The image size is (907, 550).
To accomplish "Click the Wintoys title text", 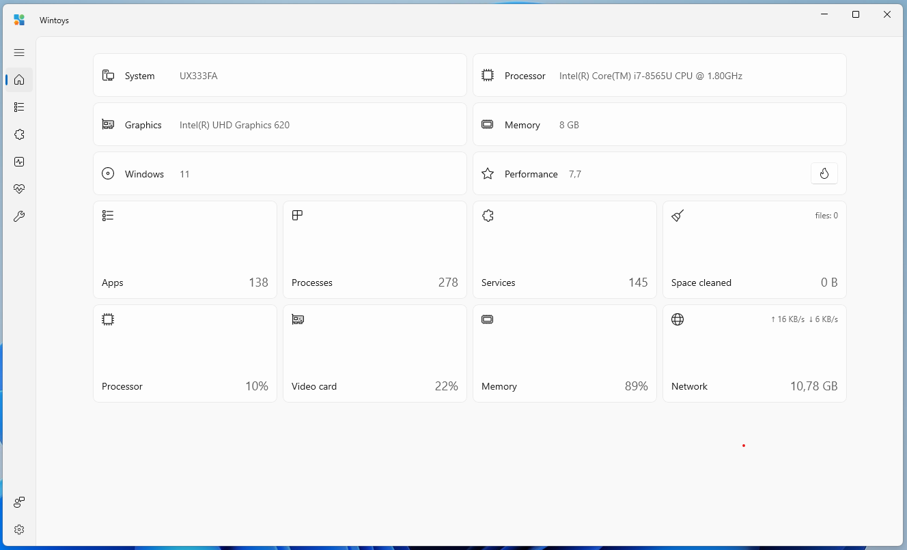I will pos(54,20).
